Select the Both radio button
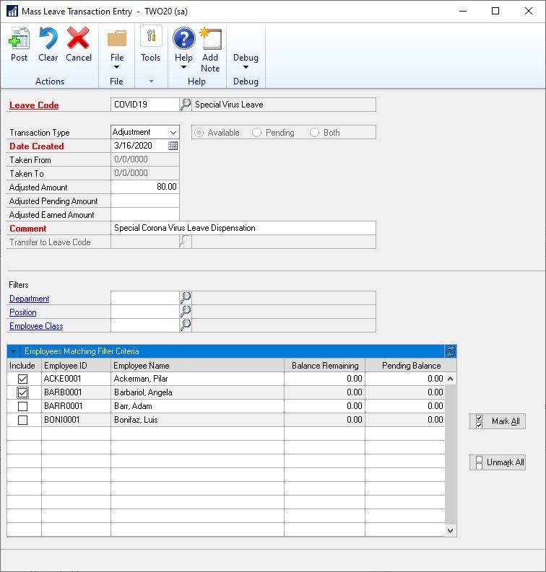Screen dimensions: 546x572 pos(314,133)
